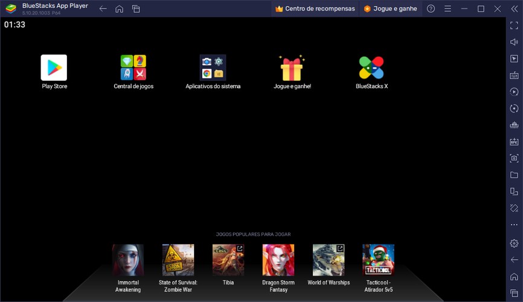The width and height of the screenshot is (523, 302).
Task: Show more sidebar options ellipsis
Action: 514,225
